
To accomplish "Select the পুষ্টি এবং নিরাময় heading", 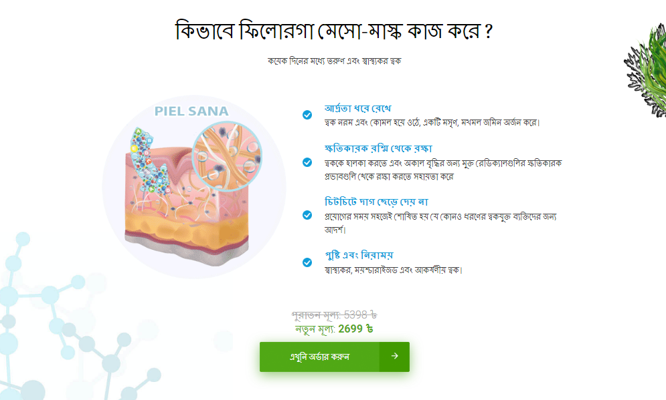I will coord(358,255).
